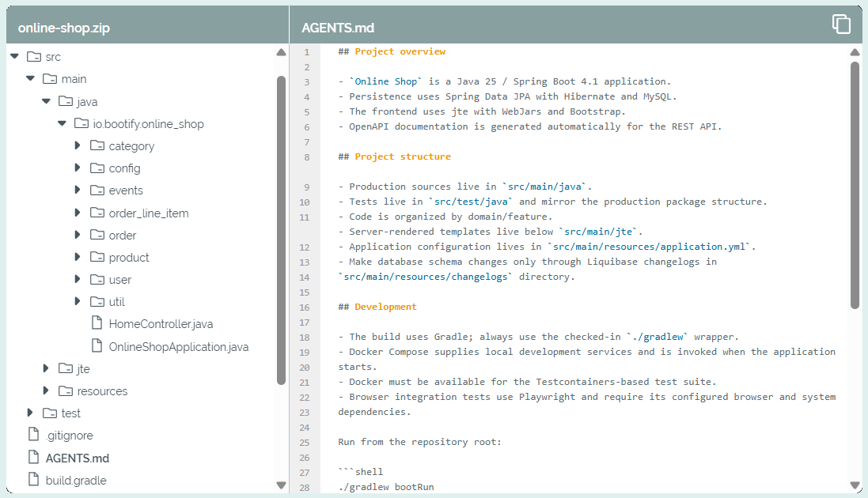Copy AGENTS.md contents with the copy icon
Viewport: 868px width, 498px height.
[841, 24]
